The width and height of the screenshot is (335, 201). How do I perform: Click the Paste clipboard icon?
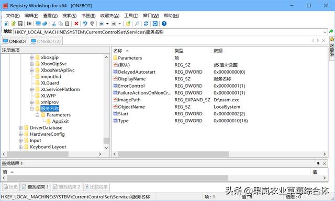tap(67, 23)
